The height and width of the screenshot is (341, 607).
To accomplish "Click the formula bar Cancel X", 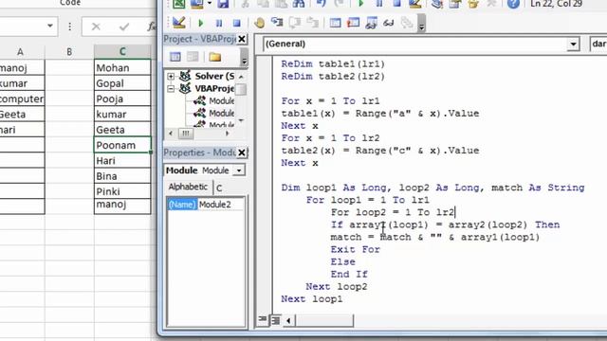I will [96, 27].
